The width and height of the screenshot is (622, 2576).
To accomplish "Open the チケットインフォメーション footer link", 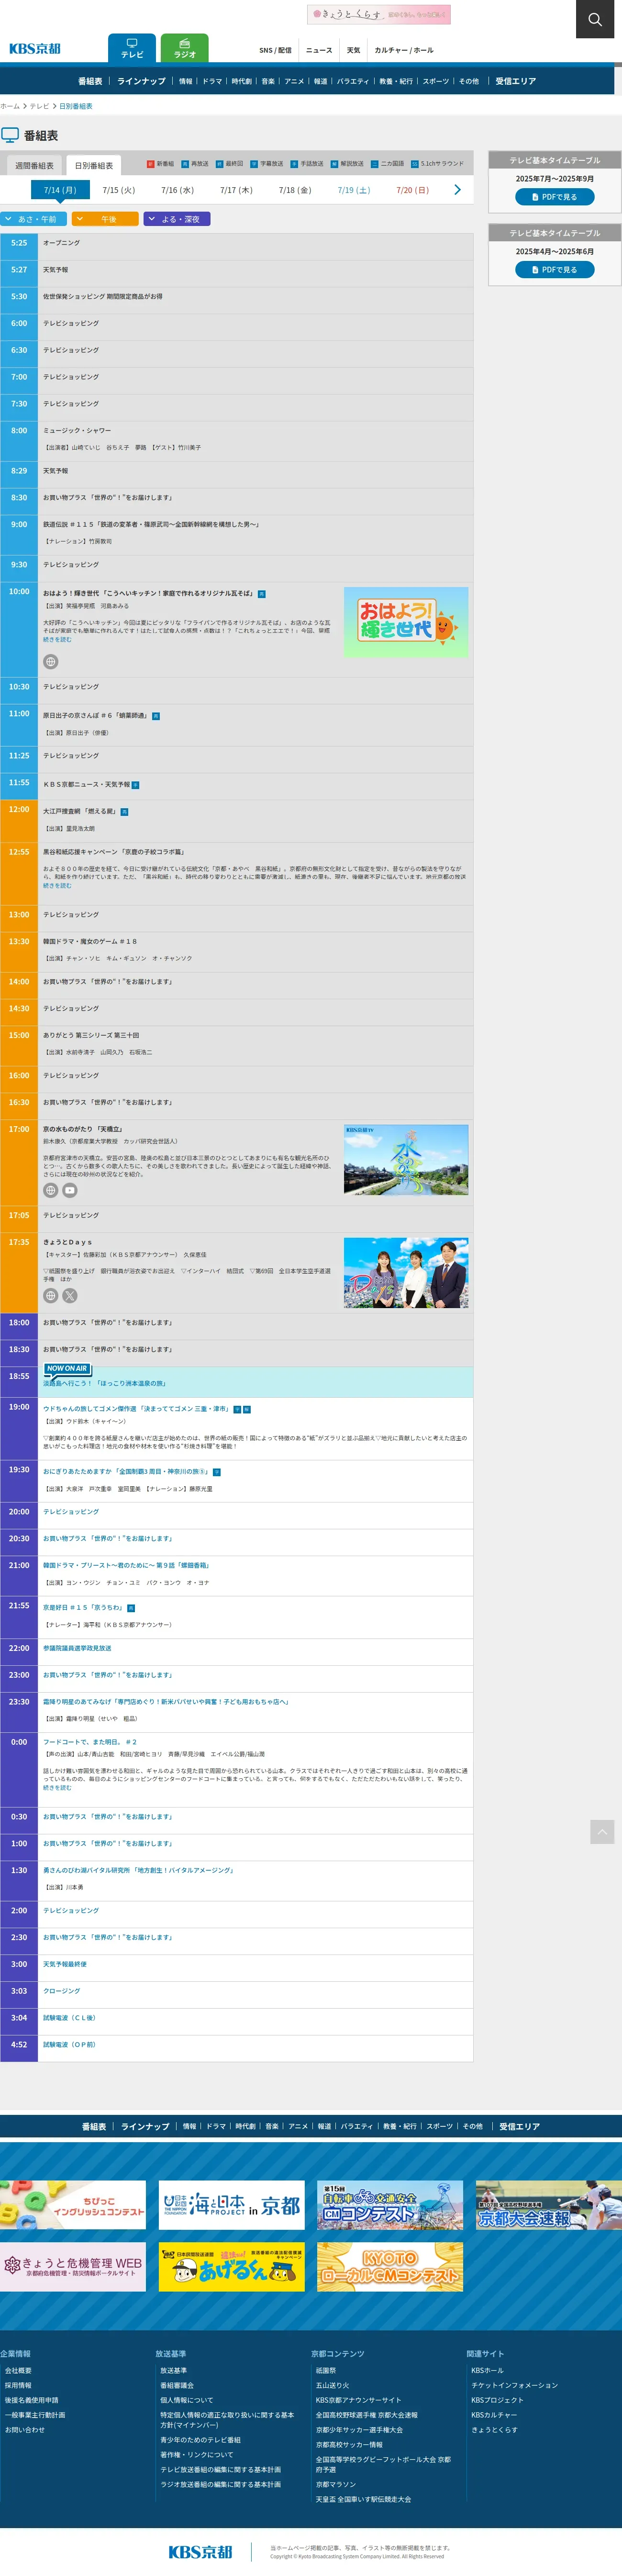I will (514, 2386).
